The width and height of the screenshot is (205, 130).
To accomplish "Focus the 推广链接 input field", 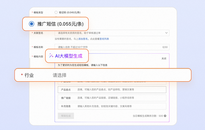I will 112,98.
